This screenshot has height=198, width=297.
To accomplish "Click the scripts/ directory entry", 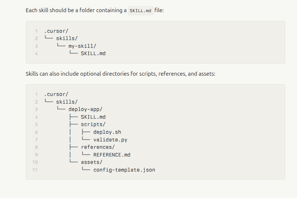I will point(93,125).
